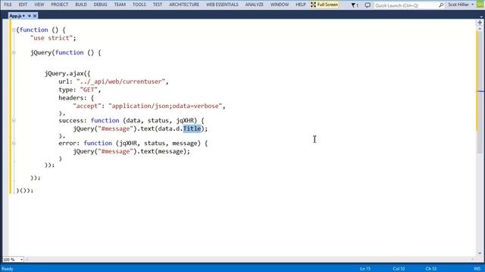Click the "use strict" string
The height and width of the screenshot is (272, 485).
click(x=52, y=38)
